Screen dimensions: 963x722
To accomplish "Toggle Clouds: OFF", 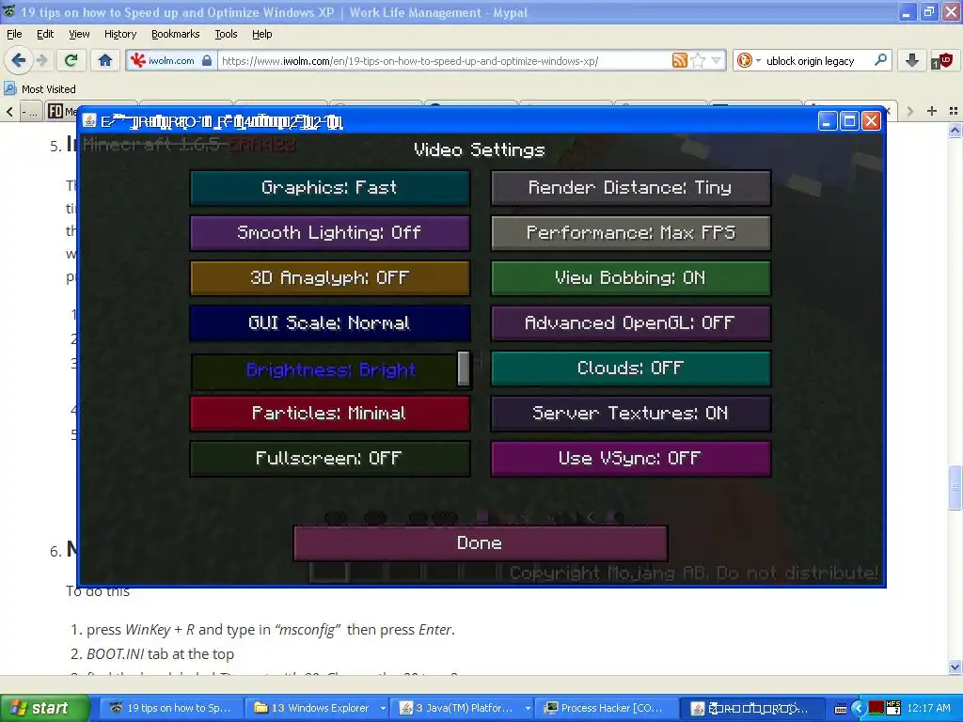I will 631,369.
